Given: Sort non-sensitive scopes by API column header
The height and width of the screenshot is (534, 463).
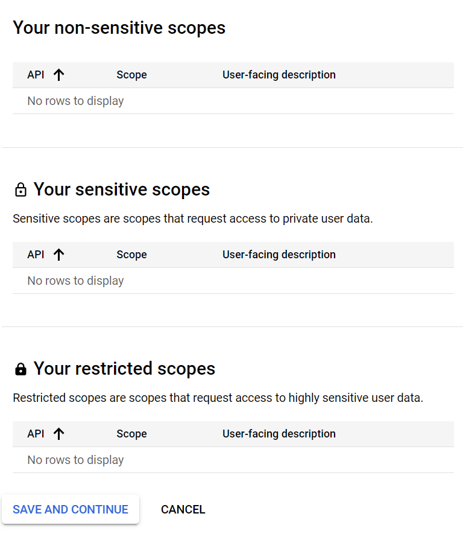Looking at the screenshot, I should pyautogui.click(x=36, y=75).
